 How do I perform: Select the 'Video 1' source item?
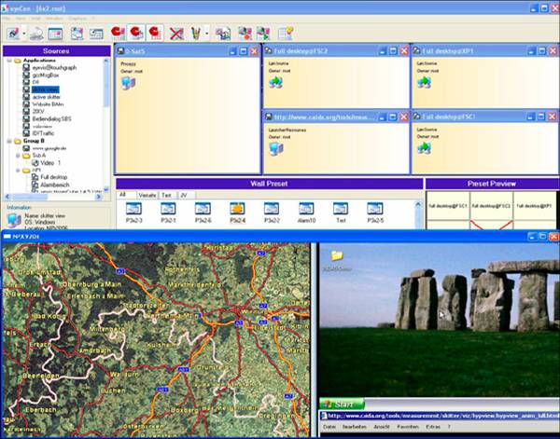[x=50, y=163]
